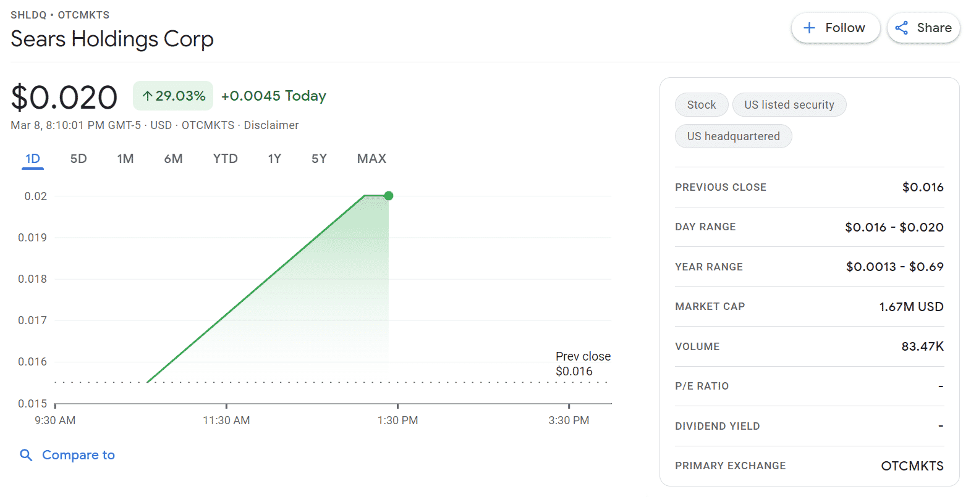The width and height of the screenshot is (971, 497).
Task: Click the DAY RANGE value $0.016 - $0.020
Action: (894, 227)
